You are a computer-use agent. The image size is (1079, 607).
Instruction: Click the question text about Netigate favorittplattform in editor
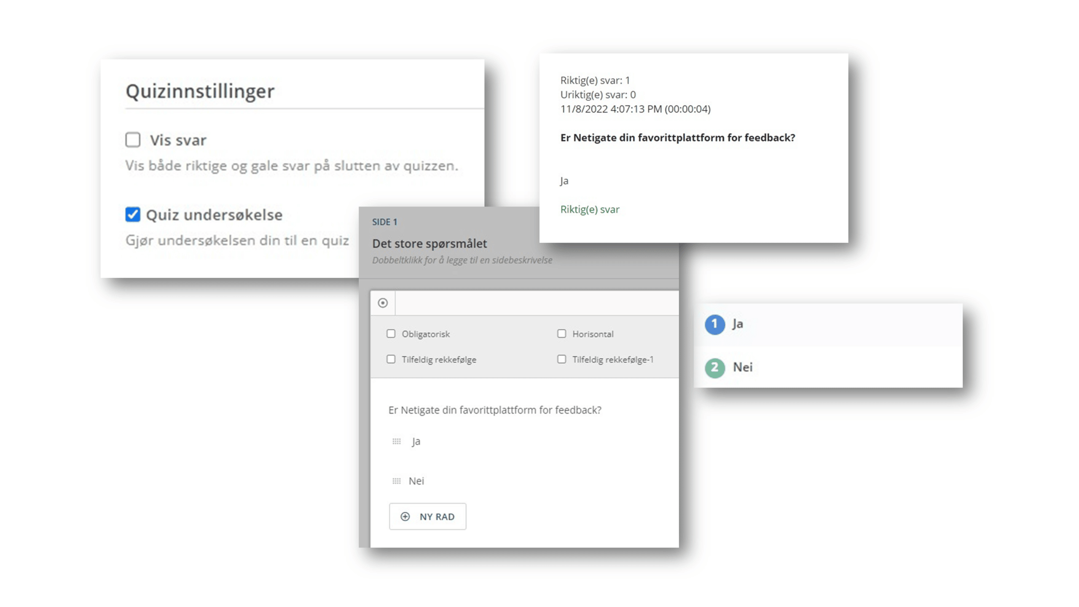tap(495, 410)
